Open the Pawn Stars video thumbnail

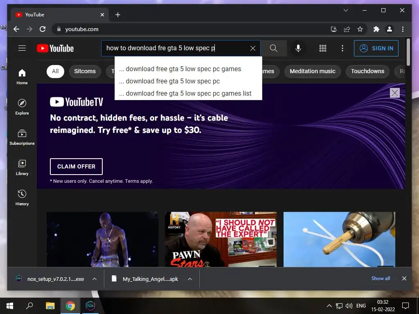(x=221, y=240)
